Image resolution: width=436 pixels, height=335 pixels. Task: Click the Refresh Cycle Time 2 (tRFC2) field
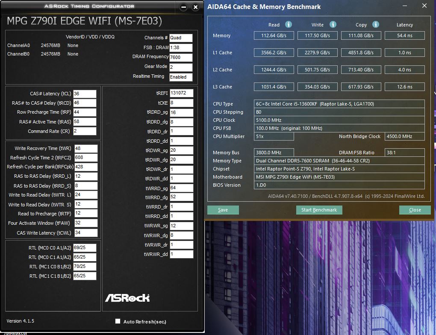pos(86,157)
